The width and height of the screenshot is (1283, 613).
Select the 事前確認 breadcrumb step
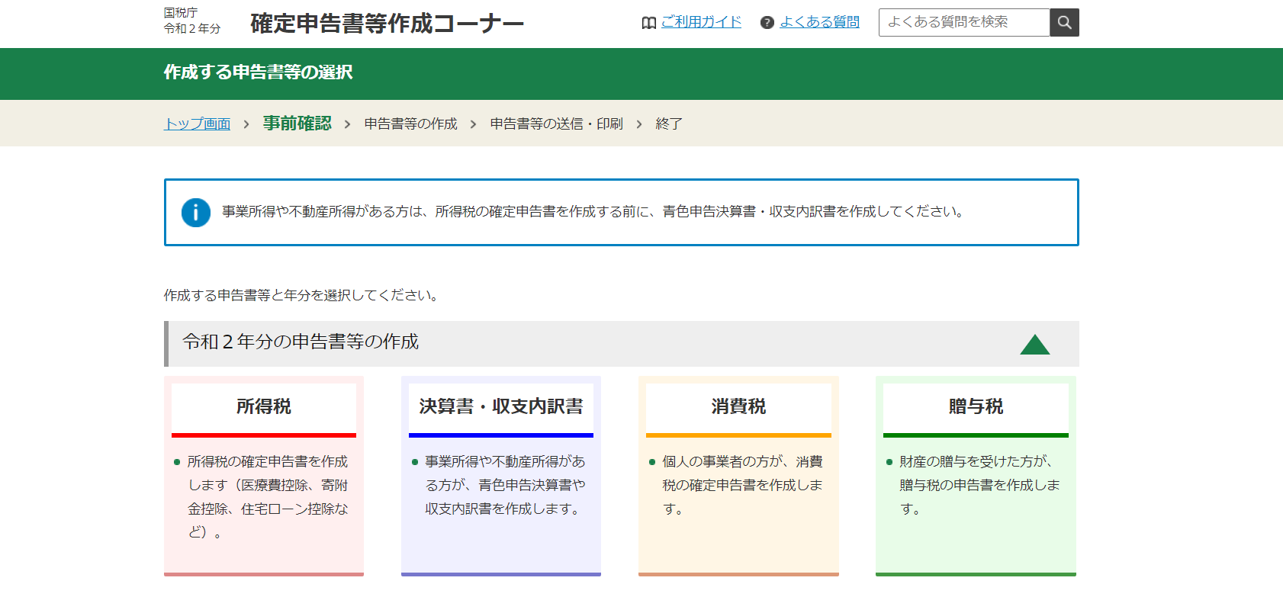(297, 124)
